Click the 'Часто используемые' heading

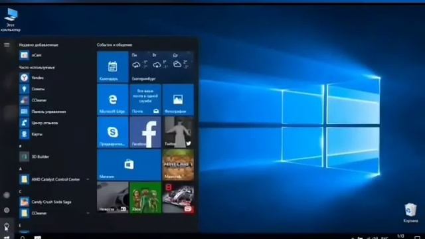coord(37,68)
